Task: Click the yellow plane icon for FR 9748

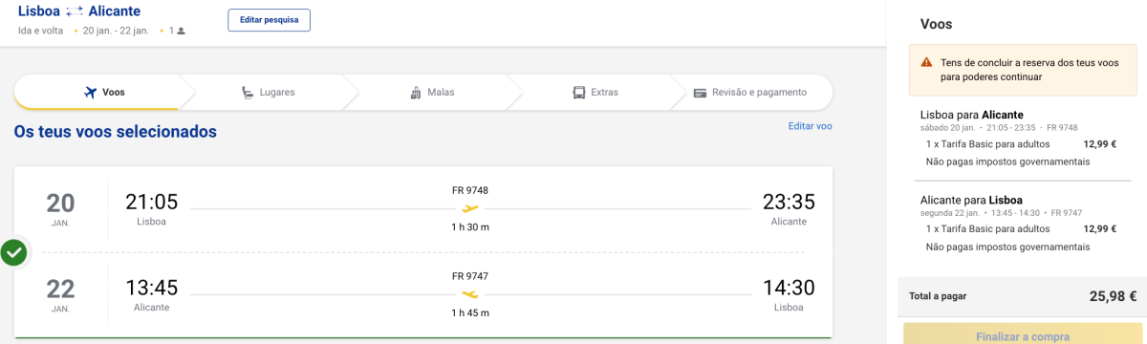Action: (x=469, y=208)
